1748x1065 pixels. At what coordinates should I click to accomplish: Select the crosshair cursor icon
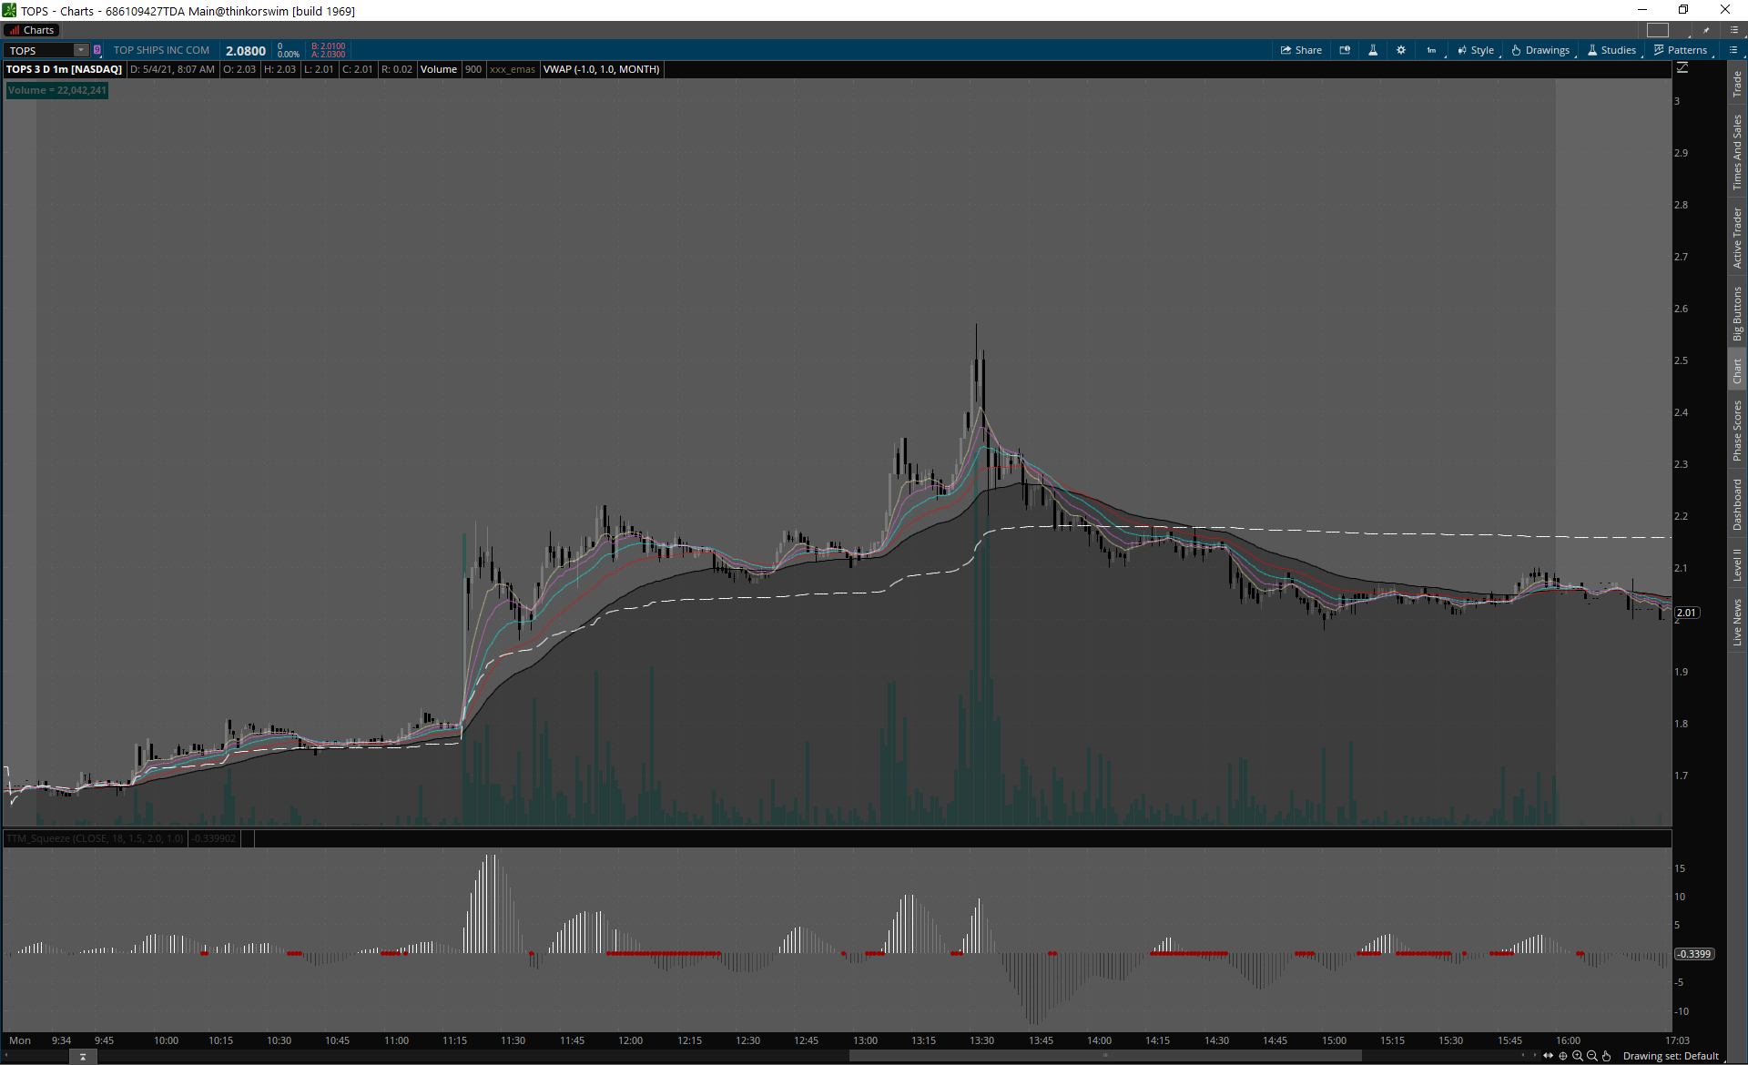coord(1563,1056)
